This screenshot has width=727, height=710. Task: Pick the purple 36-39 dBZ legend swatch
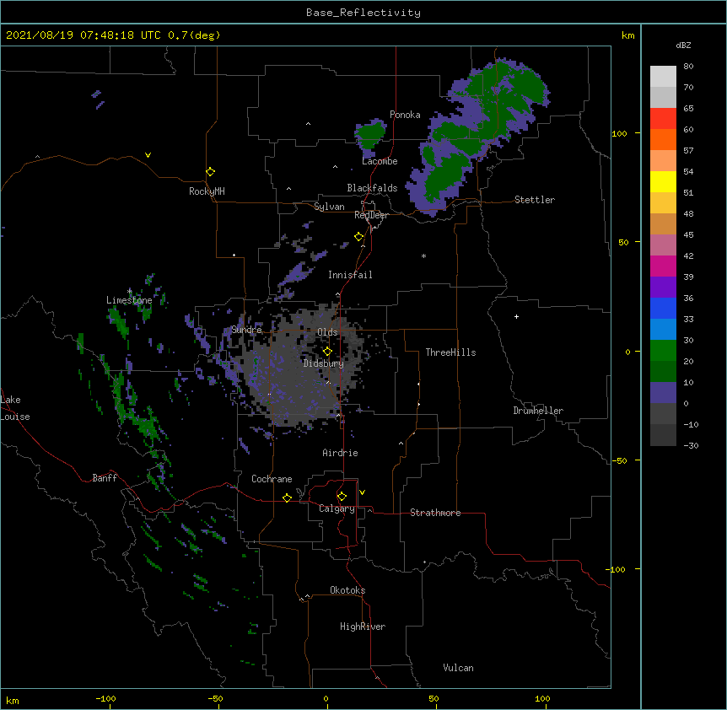[663, 288]
